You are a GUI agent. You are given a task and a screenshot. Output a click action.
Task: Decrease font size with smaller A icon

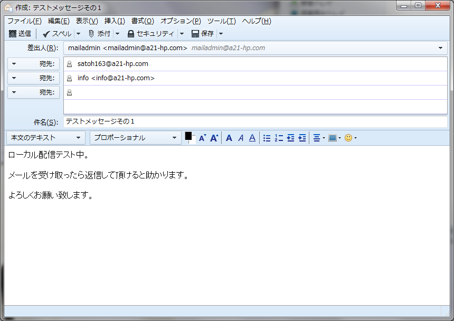point(202,138)
